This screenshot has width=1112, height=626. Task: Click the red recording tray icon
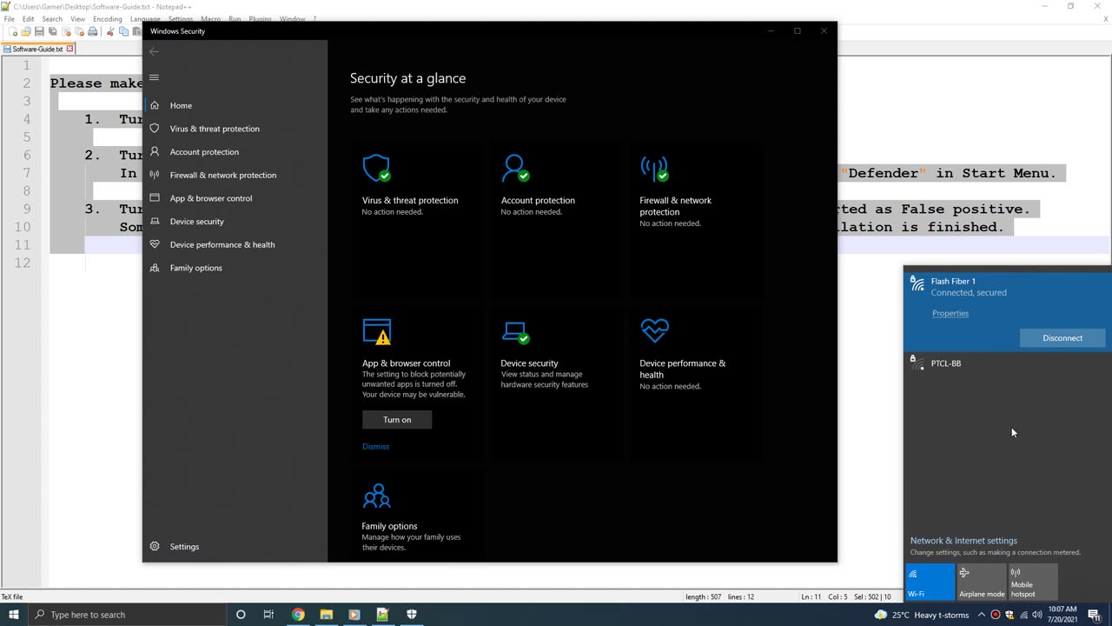(996, 615)
